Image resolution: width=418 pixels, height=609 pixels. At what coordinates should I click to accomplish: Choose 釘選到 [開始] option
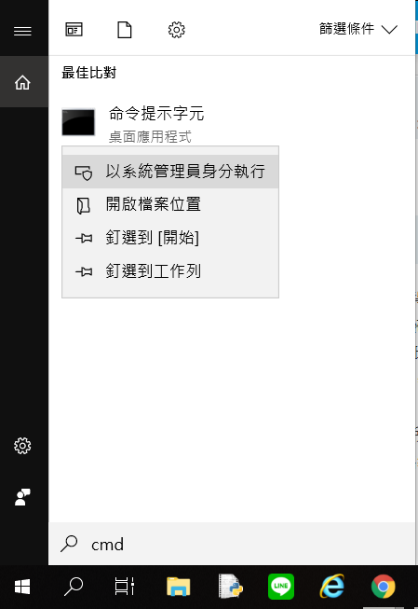[x=170, y=238]
